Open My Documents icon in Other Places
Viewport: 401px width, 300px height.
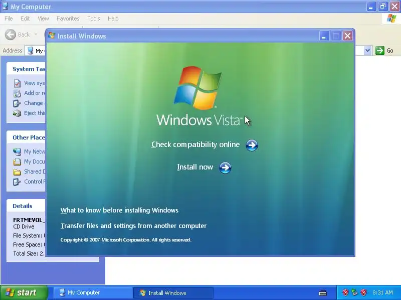tap(17, 161)
